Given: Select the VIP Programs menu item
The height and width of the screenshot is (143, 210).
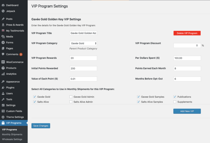Looking at the screenshot, I should 14,123.
